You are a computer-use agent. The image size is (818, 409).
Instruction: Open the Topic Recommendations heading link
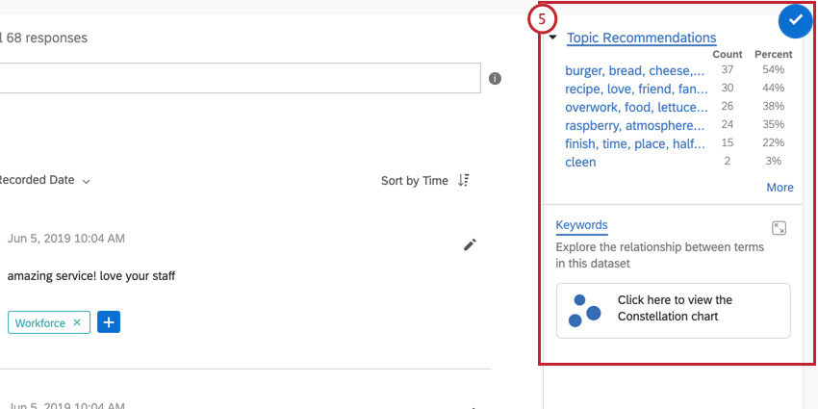point(641,38)
